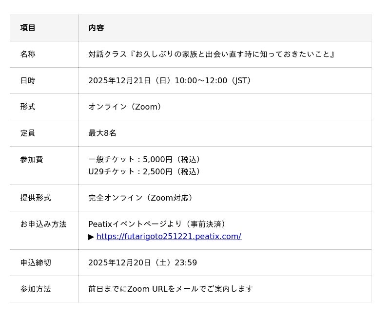Click the date 2025年12月21日 text
This screenshot has height=317, width=390.
pyautogui.click(x=120, y=81)
